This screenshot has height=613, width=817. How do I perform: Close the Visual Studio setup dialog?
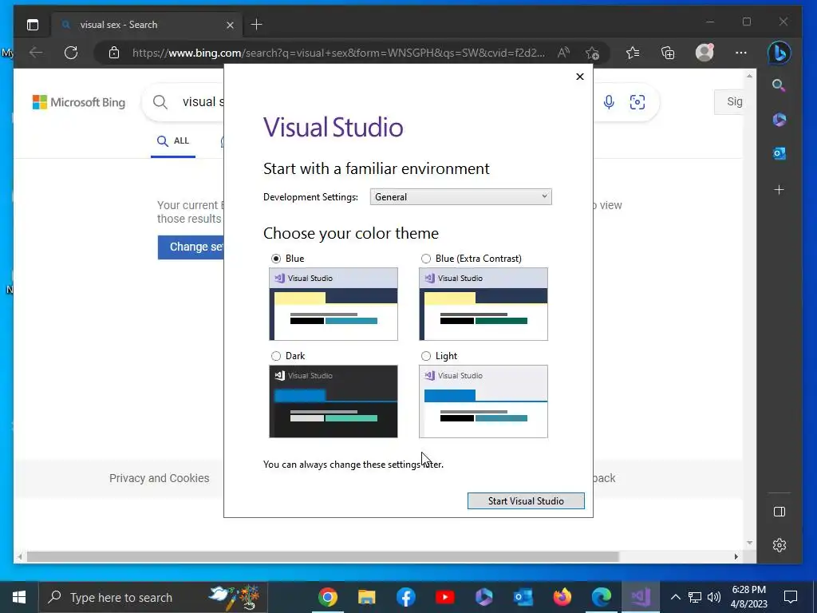coord(580,77)
